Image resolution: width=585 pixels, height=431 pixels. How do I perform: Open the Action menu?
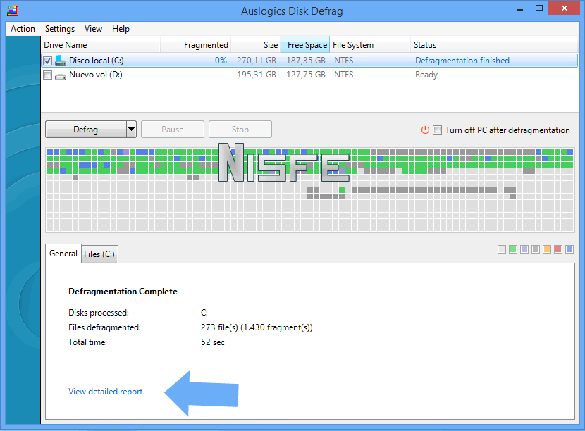(x=23, y=29)
